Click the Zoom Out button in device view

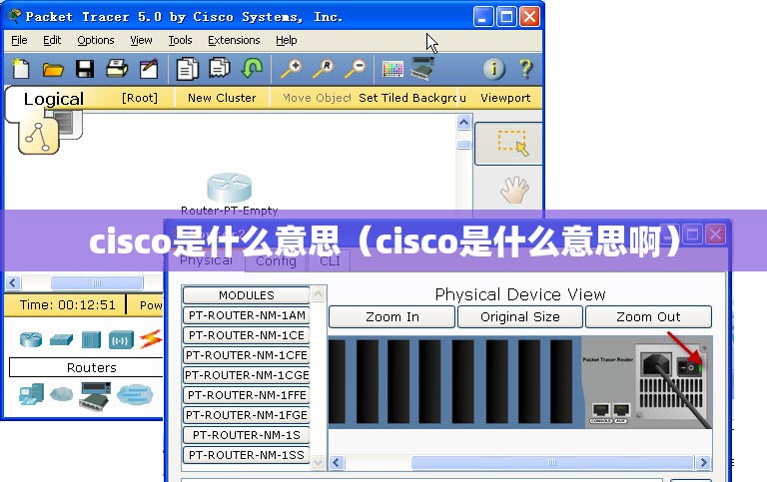tap(648, 316)
